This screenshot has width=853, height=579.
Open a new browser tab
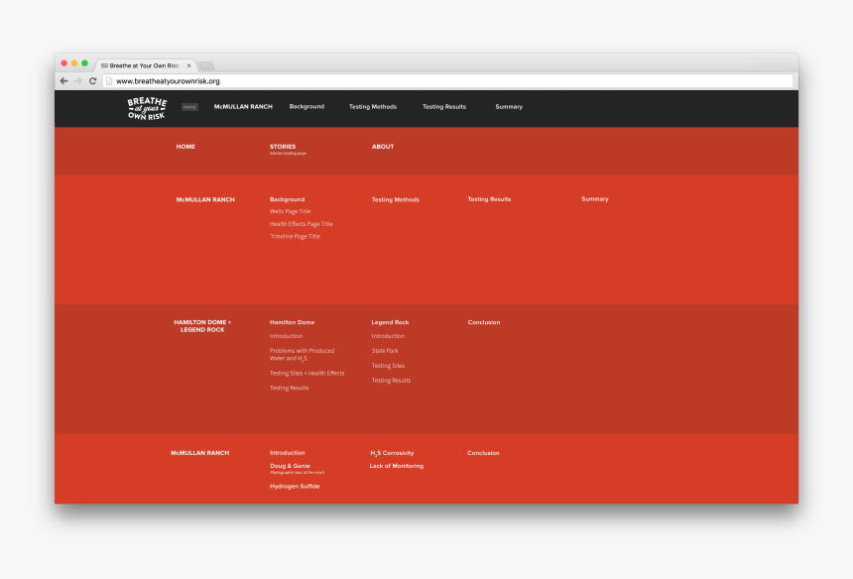(x=205, y=66)
